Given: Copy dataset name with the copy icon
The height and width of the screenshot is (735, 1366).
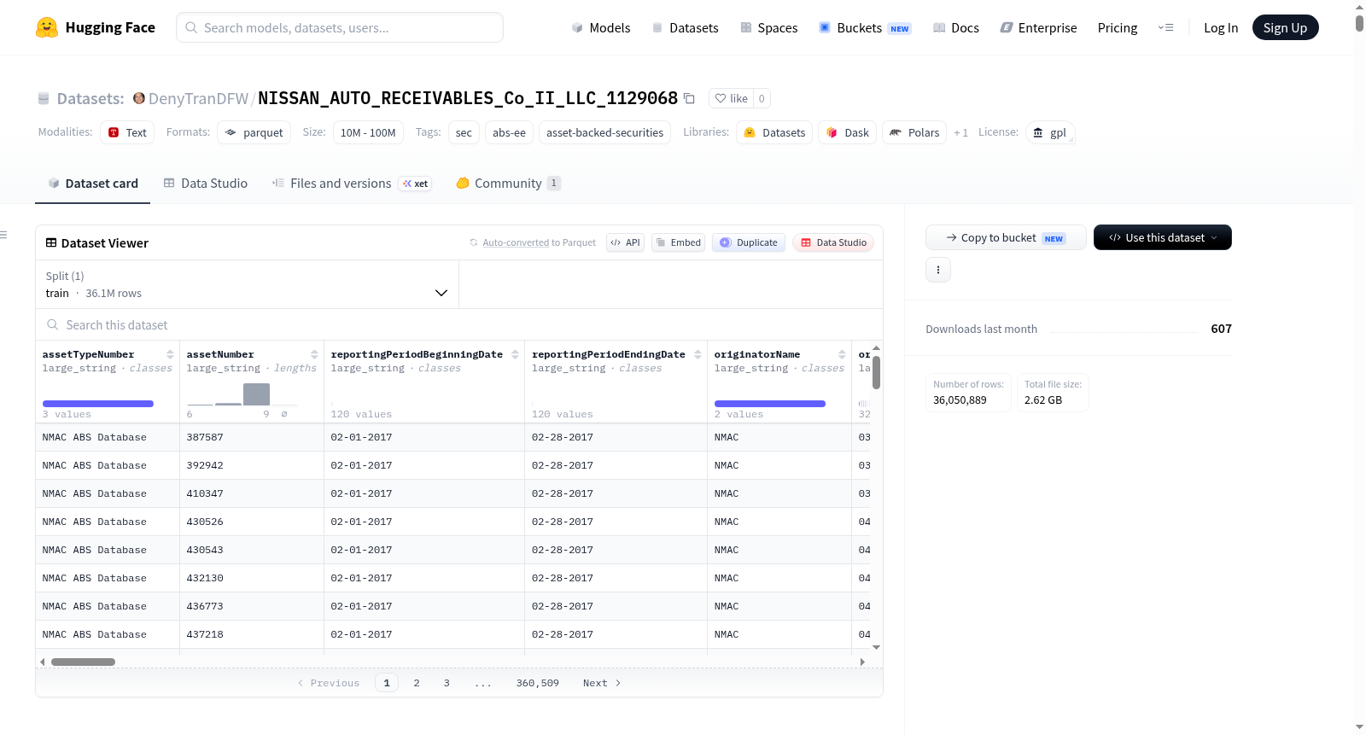Looking at the screenshot, I should point(689,98).
